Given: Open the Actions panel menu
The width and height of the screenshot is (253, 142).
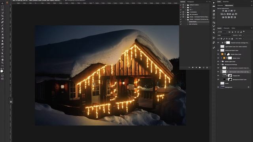Looking at the screenshot, I should pyautogui.click(x=210, y=2).
